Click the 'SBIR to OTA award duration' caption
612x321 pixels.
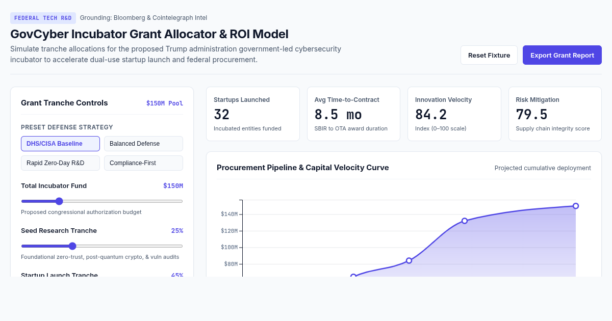351,128
